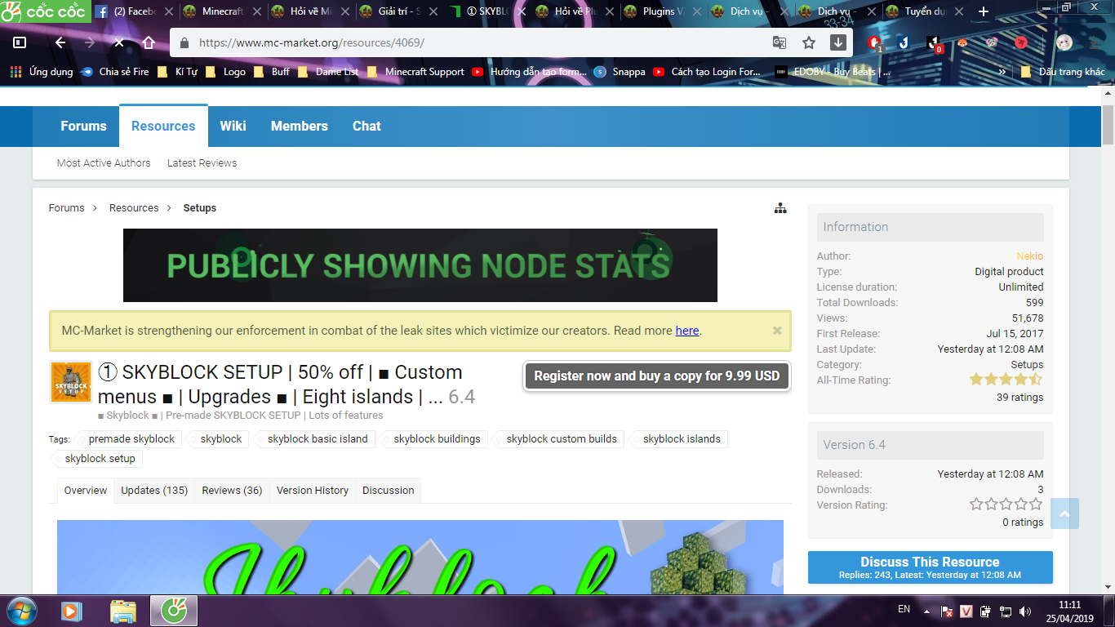Switch to the Facebook browser tab
The width and height of the screenshot is (1115, 627).
(134, 11)
